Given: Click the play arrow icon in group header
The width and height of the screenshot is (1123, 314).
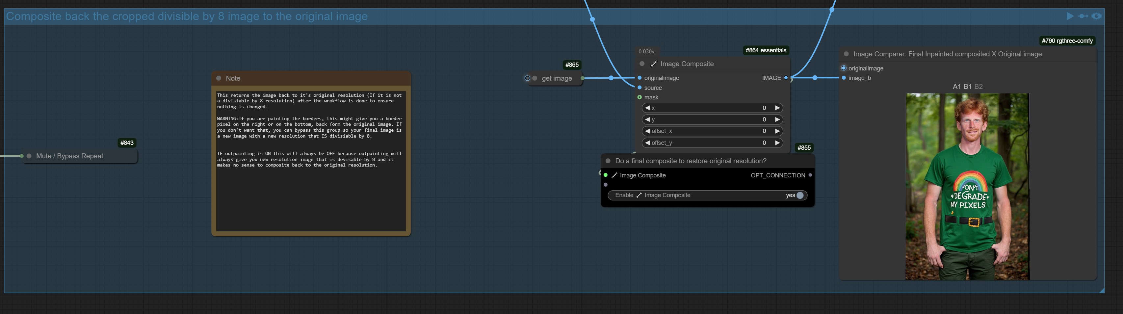Looking at the screenshot, I should pyautogui.click(x=1070, y=16).
